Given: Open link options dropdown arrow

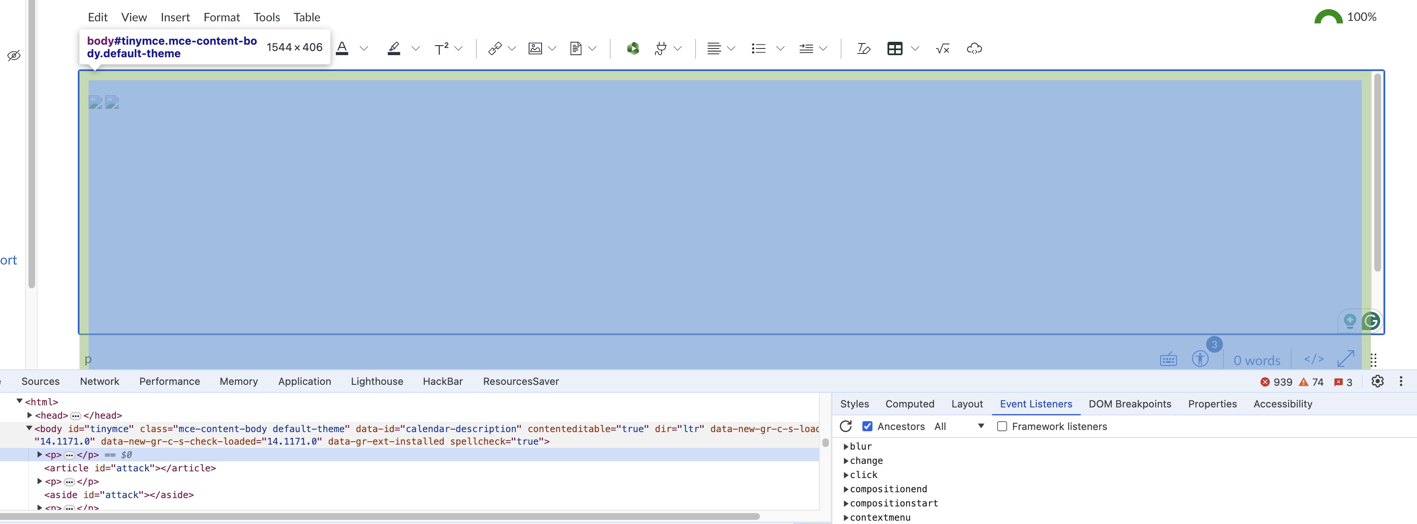Looking at the screenshot, I should pos(512,48).
